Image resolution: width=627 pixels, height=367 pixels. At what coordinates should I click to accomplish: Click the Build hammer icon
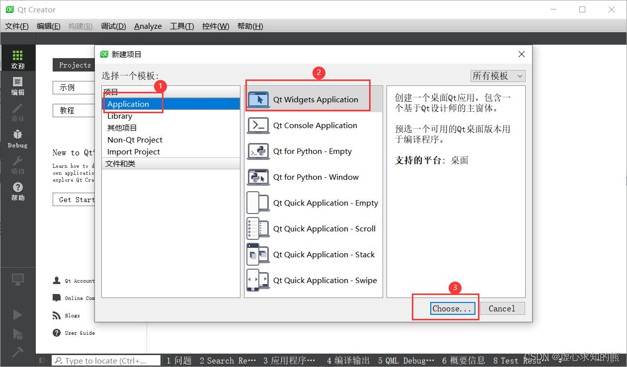(x=17, y=352)
